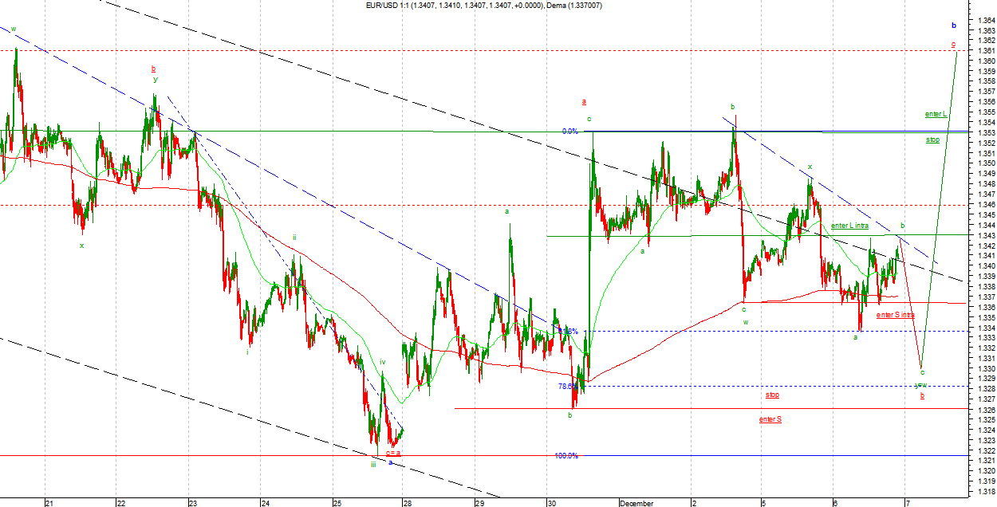Click the green "enter L" label
Screen dimensions: 997x507
tap(936, 114)
